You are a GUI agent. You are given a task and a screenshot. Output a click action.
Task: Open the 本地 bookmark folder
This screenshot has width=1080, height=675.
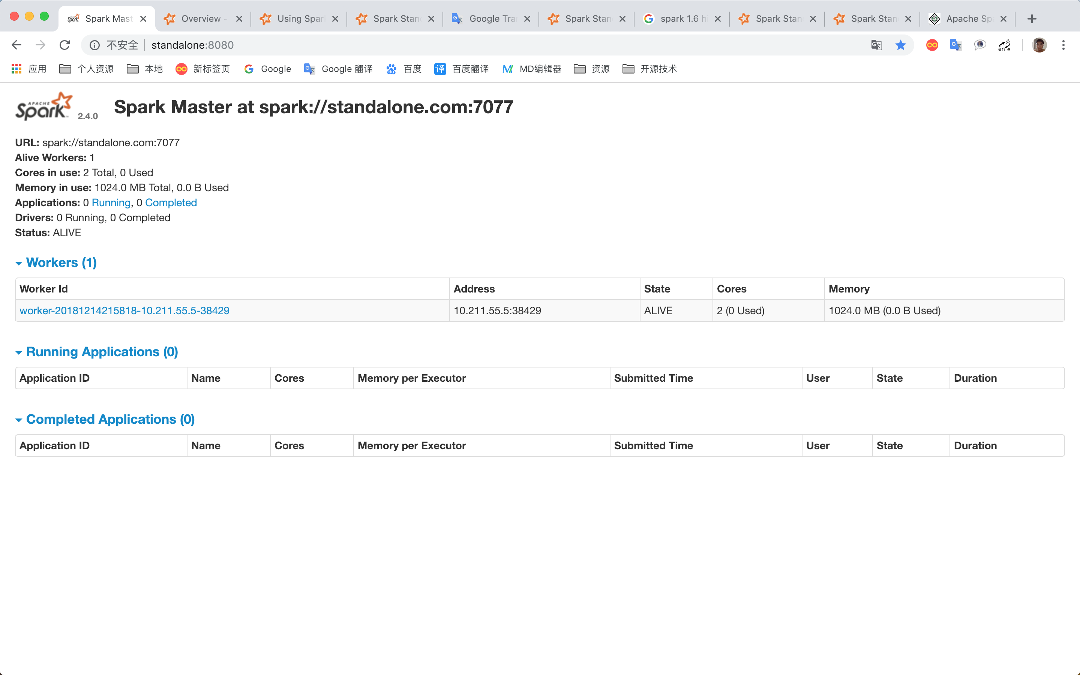[145, 69]
